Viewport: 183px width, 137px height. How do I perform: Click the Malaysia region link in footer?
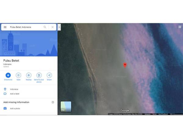[x=148, y=114]
